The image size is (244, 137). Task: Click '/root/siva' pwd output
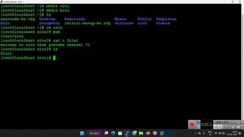pos(12,36)
